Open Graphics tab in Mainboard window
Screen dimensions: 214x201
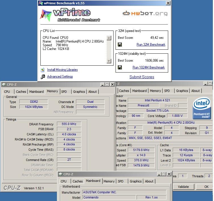click(135, 181)
